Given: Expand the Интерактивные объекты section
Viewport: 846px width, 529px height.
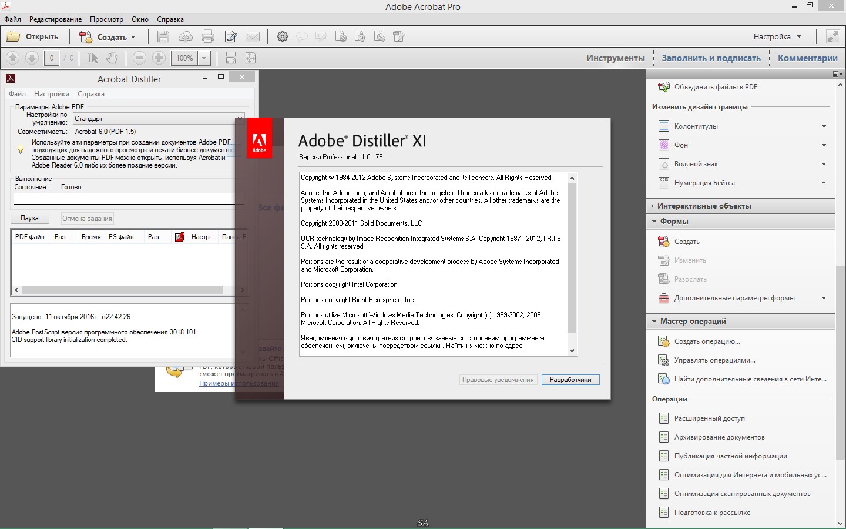Looking at the screenshot, I should (741, 206).
